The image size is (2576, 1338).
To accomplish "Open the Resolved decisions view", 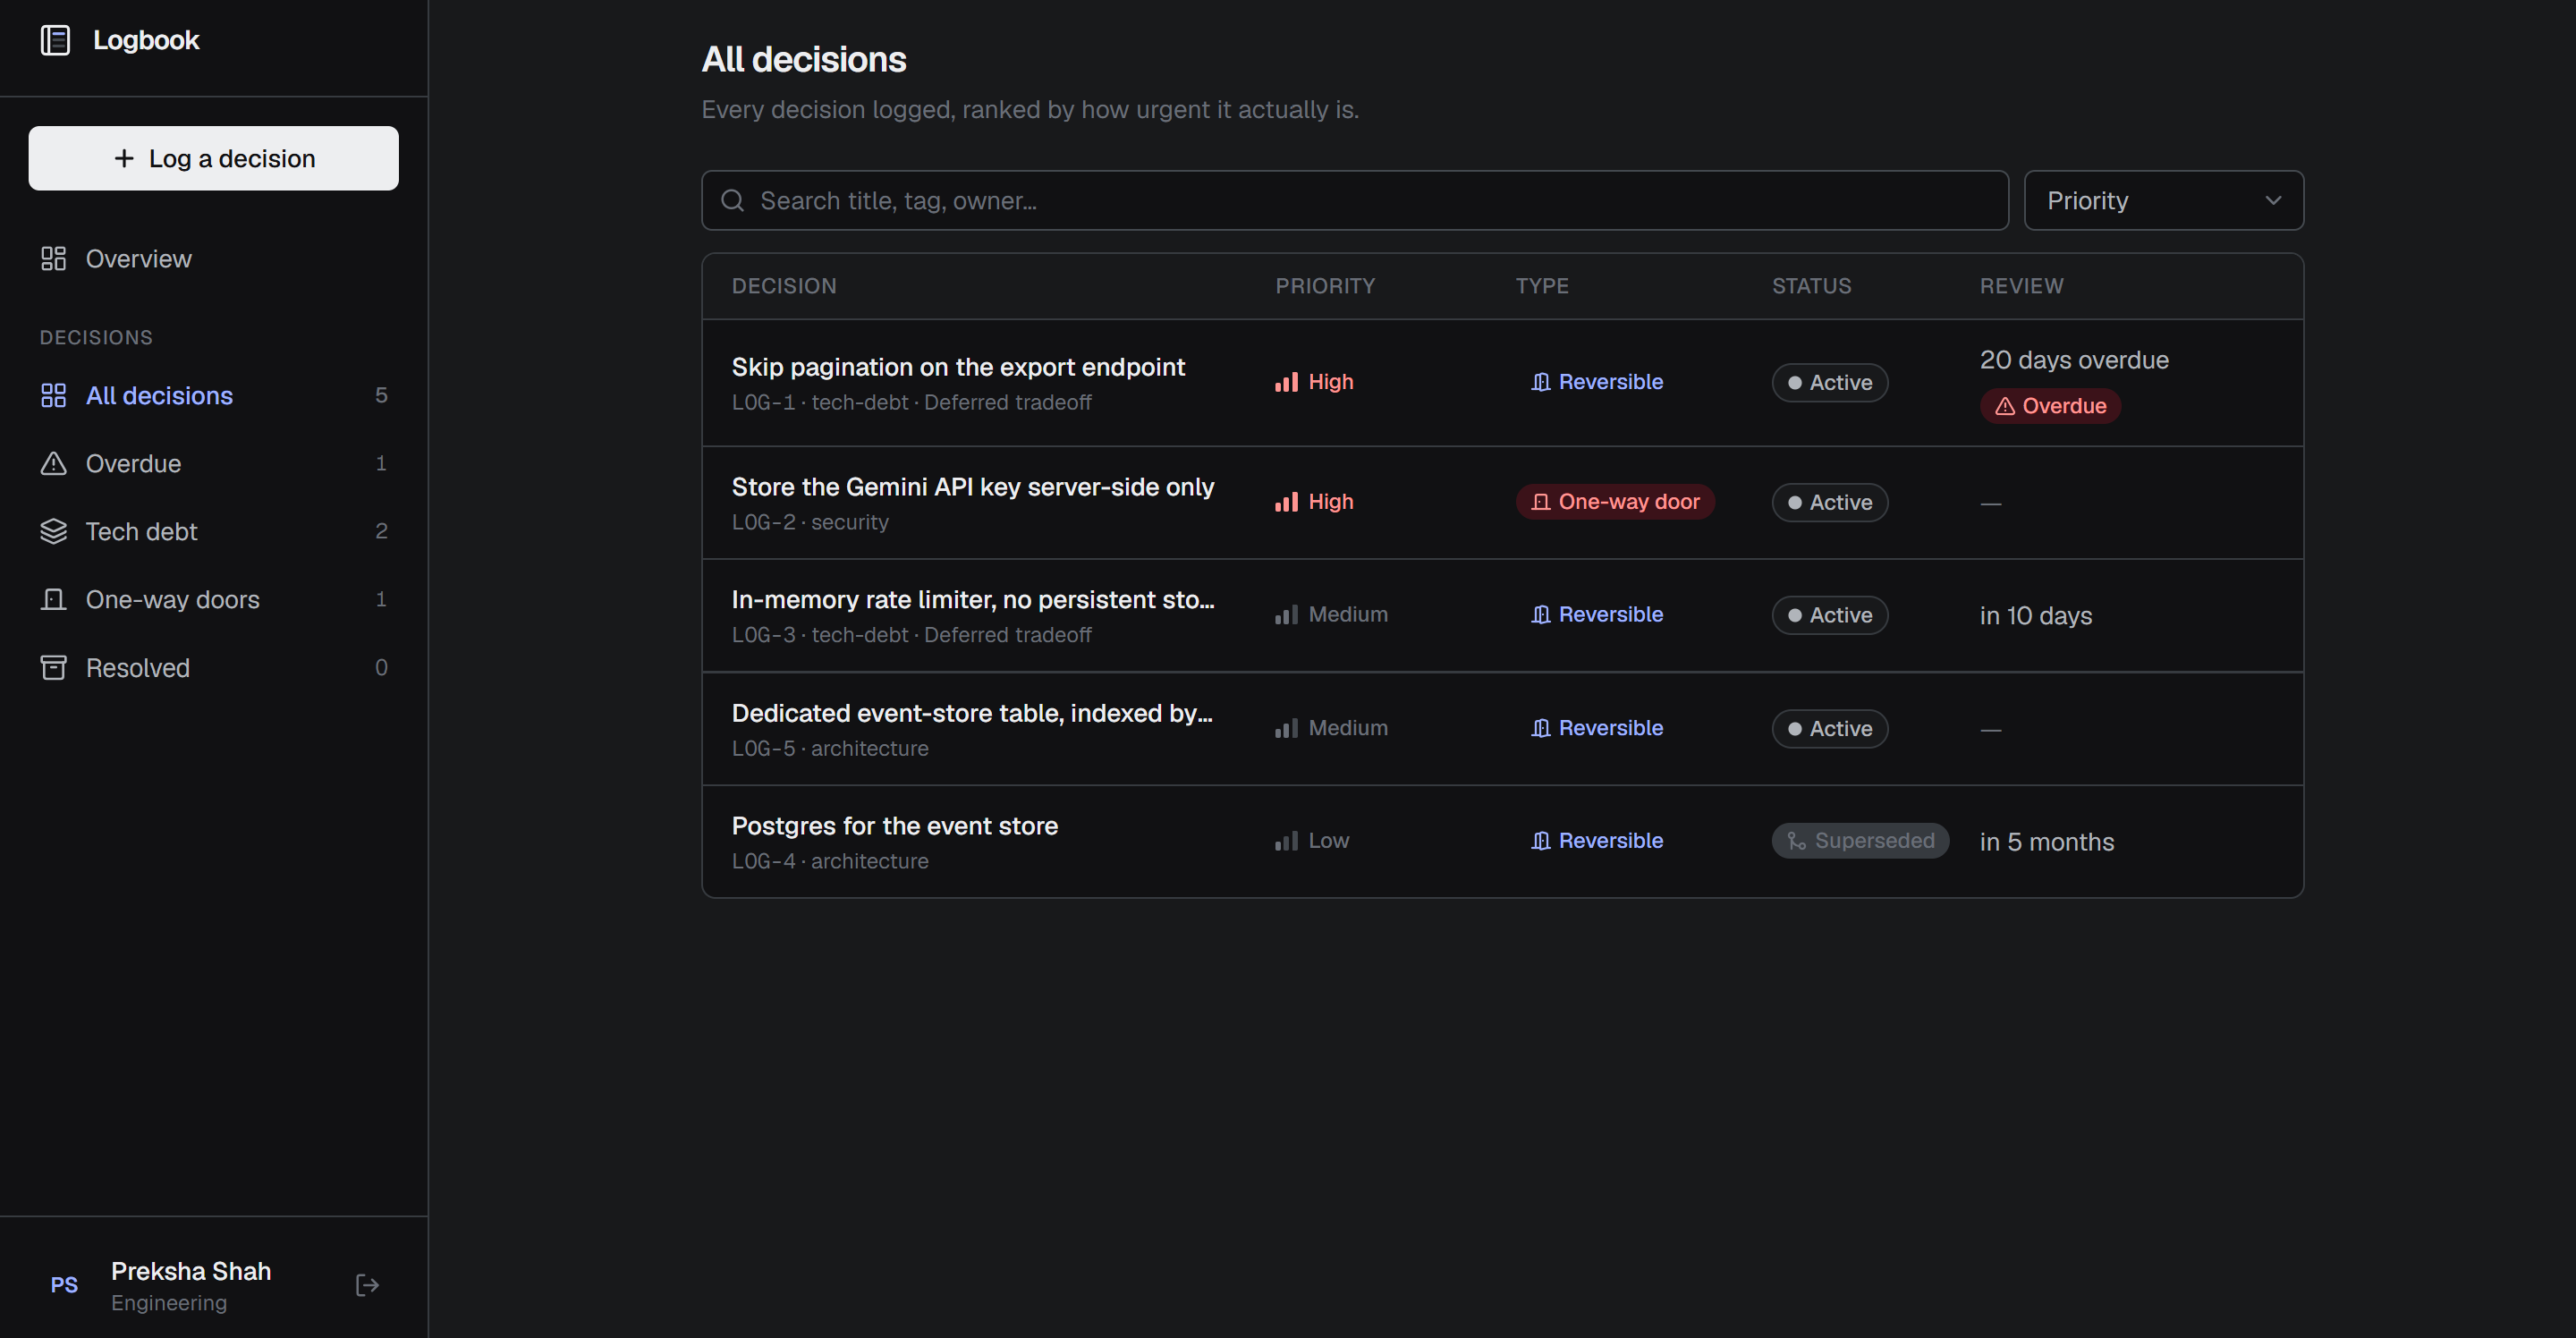I will pos(214,668).
